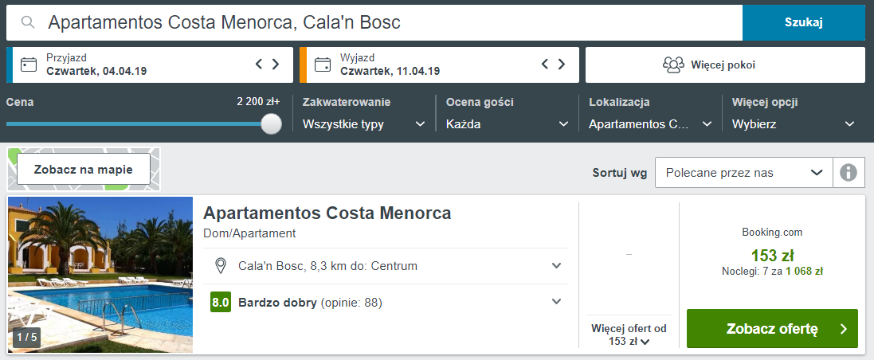Click the check-in calendar icon
This screenshot has width=874, height=360.
(x=29, y=65)
